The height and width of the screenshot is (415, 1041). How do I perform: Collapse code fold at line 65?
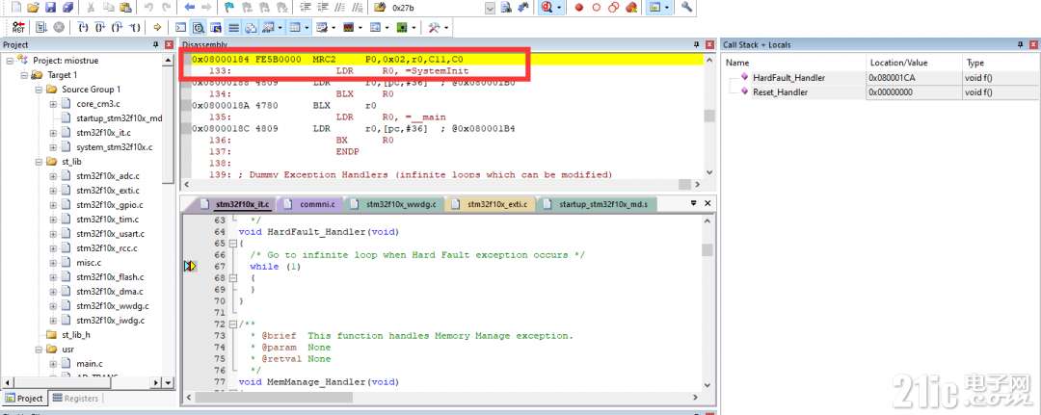(x=232, y=244)
